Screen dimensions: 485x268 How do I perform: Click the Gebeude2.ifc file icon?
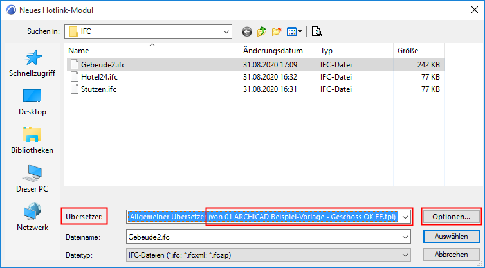74,65
